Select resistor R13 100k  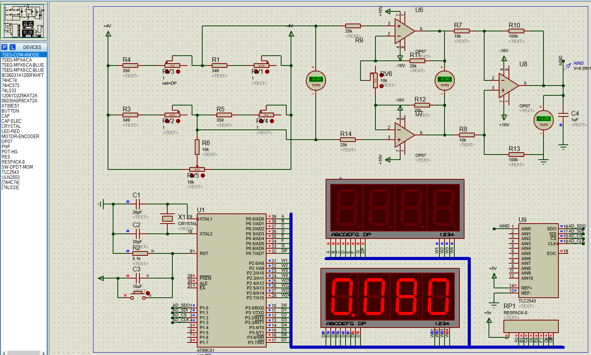[x=516, y=155]
